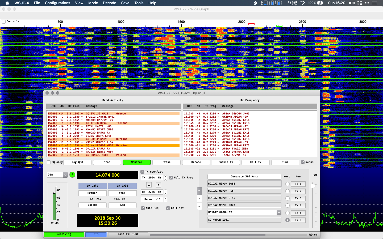Click the green S status indicator icon
Viewport: 383px width, 239px height.
tap(72, 175)
